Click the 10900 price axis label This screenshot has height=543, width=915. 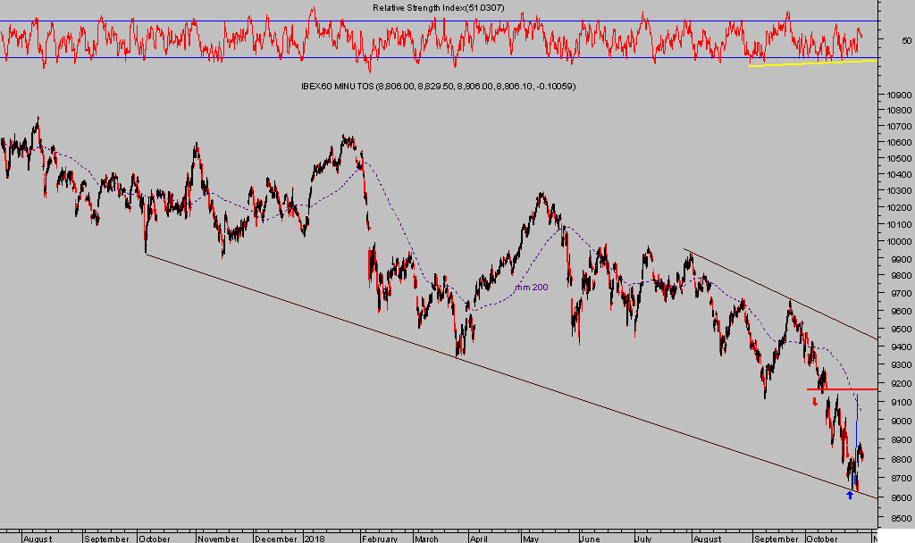pyautogui.click(x=897, y=94)
